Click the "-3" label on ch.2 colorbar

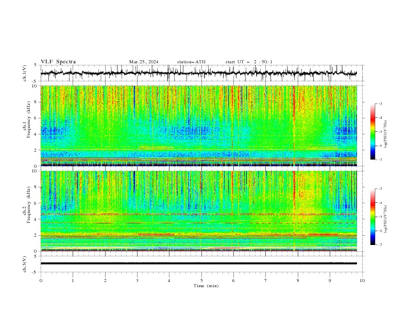coord(380,189)
